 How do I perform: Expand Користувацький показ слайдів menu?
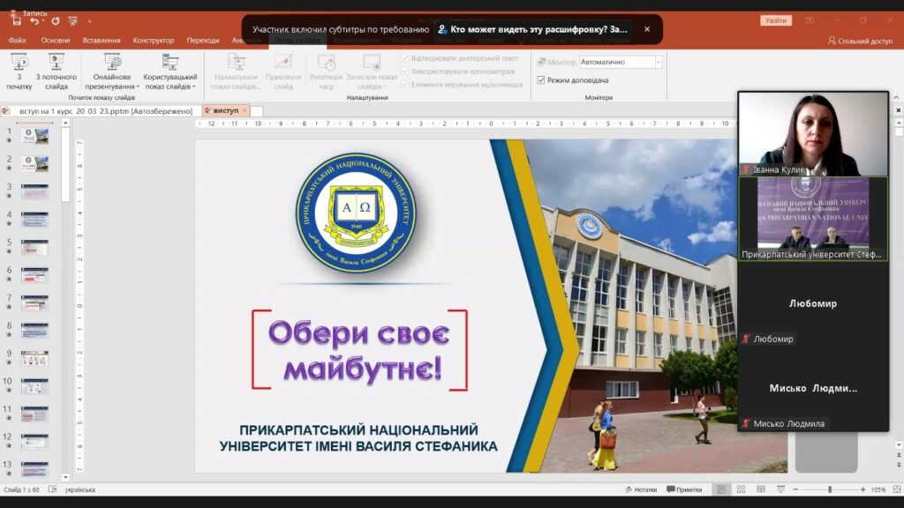[x=169, y=72]
